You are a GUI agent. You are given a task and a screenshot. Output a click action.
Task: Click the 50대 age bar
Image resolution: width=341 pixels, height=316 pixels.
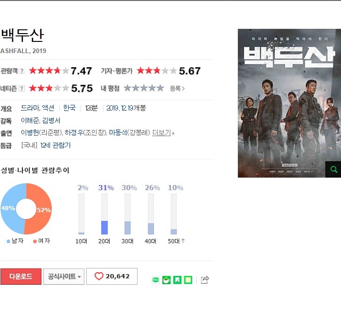(174, 214)
